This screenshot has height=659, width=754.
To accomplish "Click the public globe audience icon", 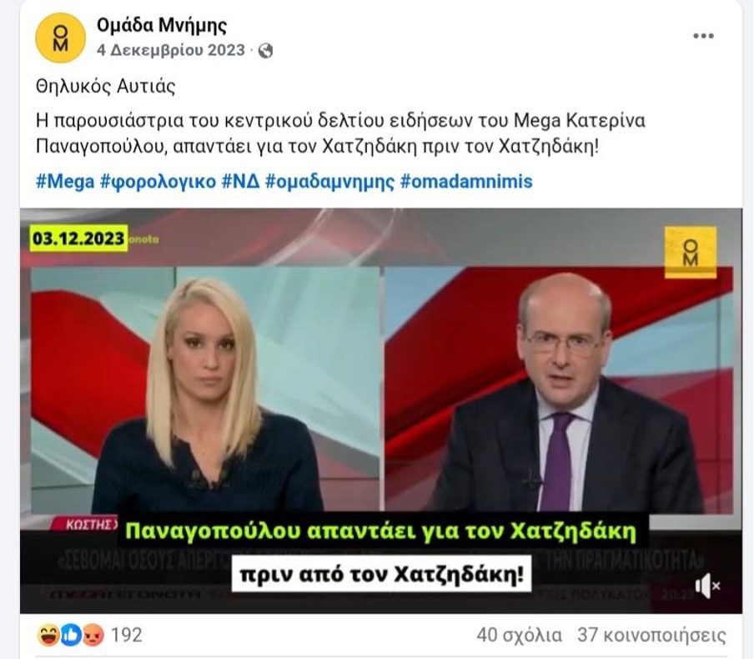I will pos(265,51).
